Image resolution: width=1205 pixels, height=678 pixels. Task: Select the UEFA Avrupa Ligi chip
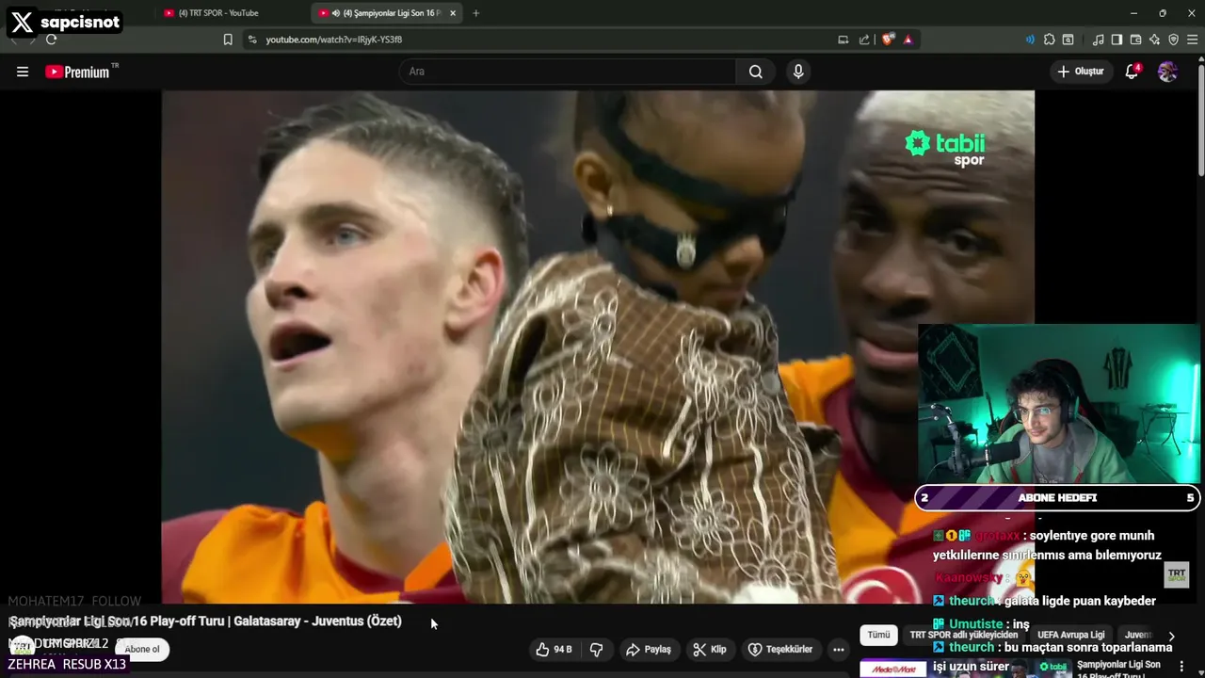pos(1071,635)
